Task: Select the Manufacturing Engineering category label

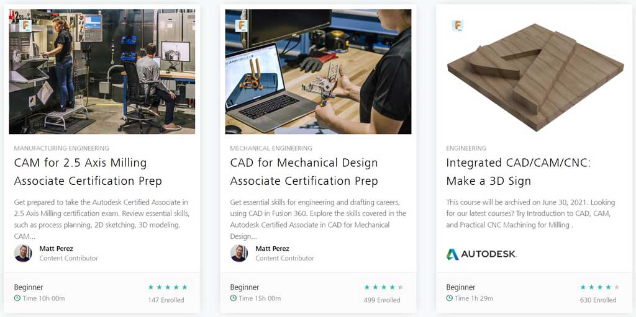Action: click(61, 148)
